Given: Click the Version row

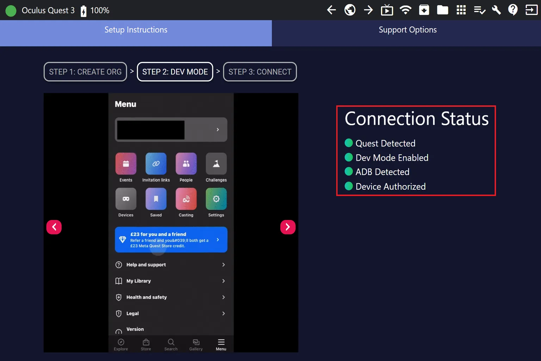Looking at the screenshot, I should tap(171, 329).
